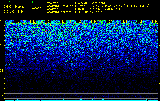Click the 0.6 frequency axis label

point(2,96)
